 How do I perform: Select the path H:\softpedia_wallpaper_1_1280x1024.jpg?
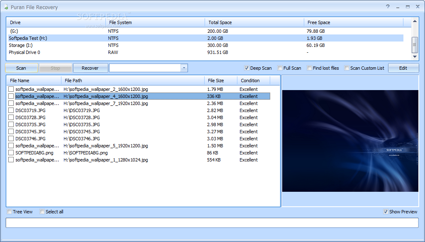(x=106, y=160)
